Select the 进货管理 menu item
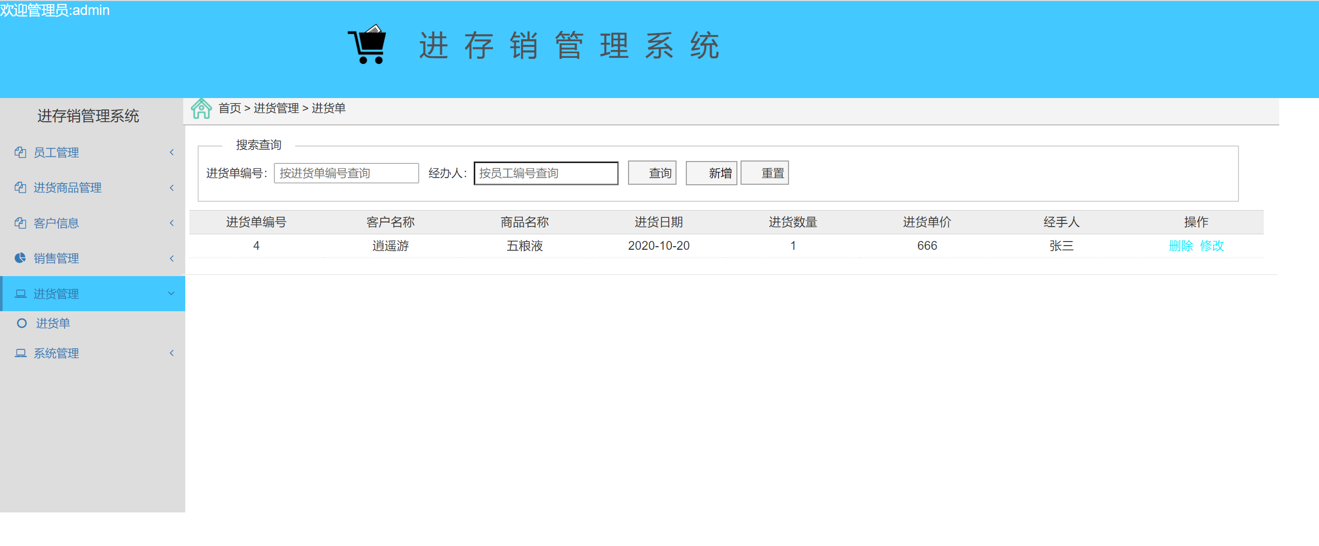The image size is (1319, 546). pyautogui.click(x=93, y=294)
